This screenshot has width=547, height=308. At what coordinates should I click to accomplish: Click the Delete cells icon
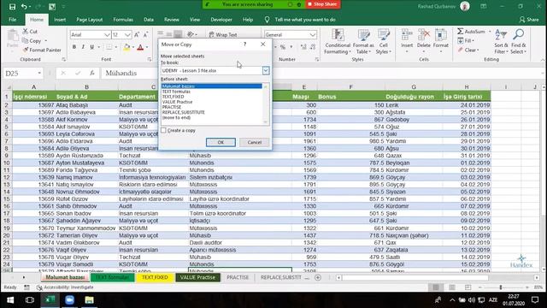point(424,35)
